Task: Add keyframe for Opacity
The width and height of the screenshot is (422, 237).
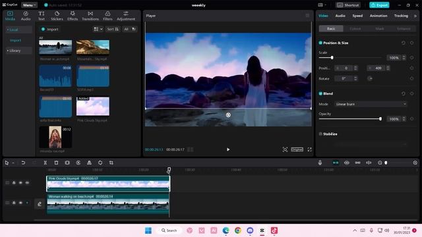Action: (411, 118)
